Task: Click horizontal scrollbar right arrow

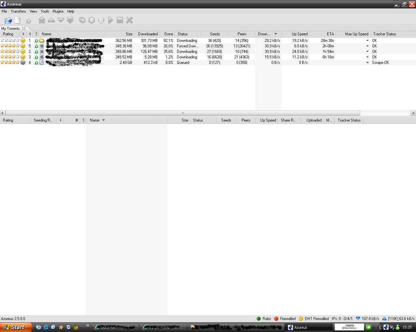Action: [413, 113]
